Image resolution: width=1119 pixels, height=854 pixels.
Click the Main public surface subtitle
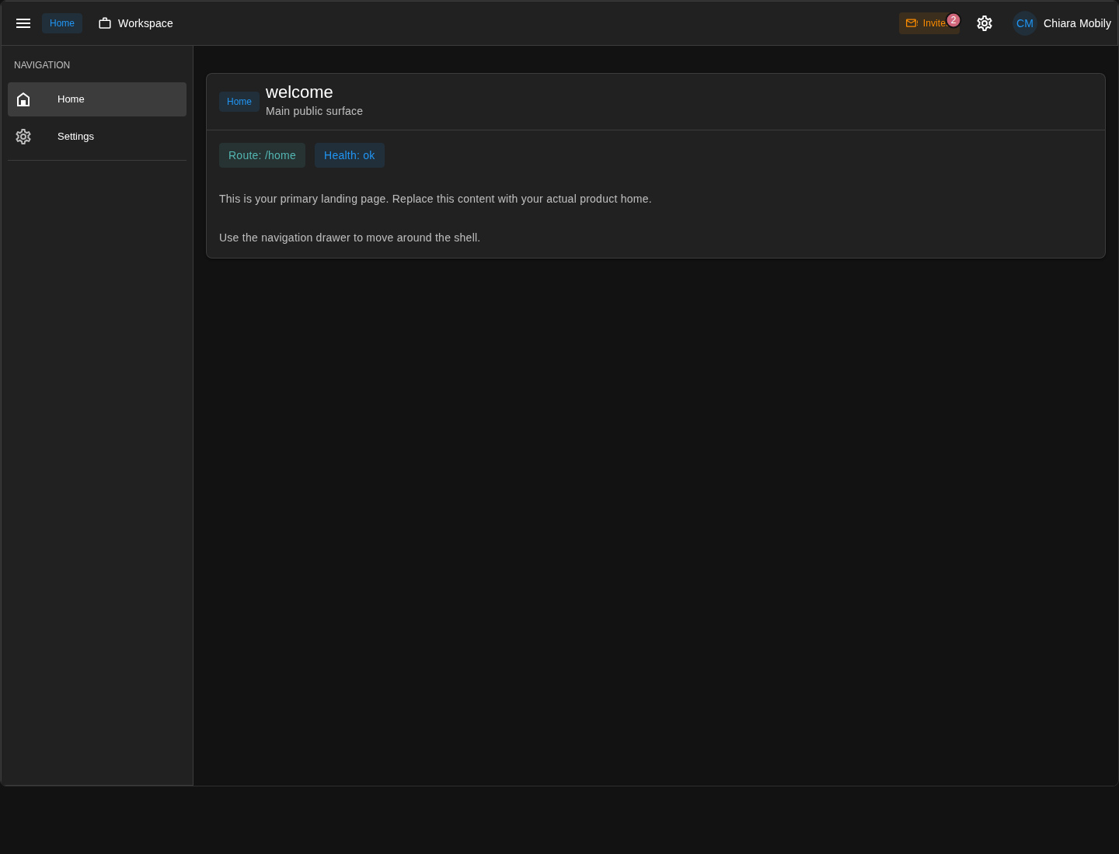314,111
